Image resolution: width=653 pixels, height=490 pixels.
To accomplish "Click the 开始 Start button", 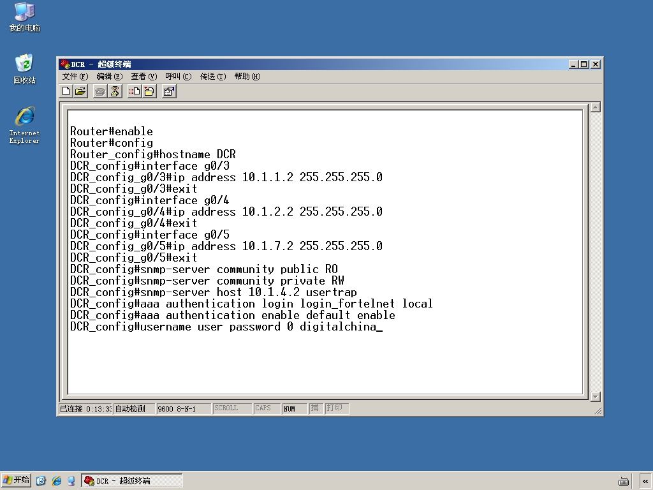I will pos(16,480).
